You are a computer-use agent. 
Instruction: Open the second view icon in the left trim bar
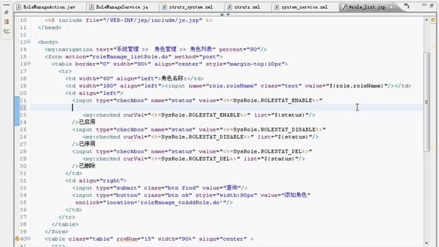(6, 21)
